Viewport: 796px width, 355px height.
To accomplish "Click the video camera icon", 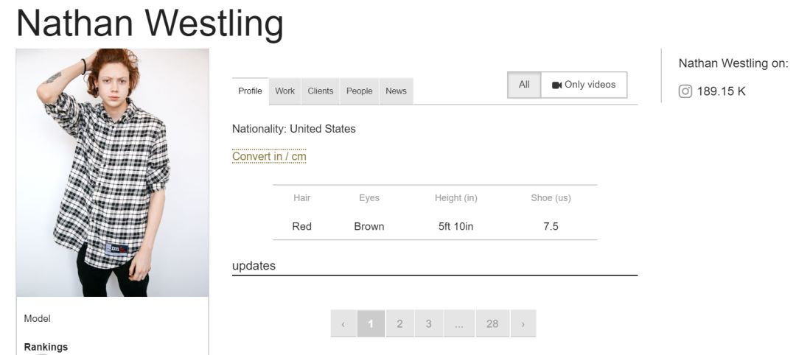I will (556, 85).
